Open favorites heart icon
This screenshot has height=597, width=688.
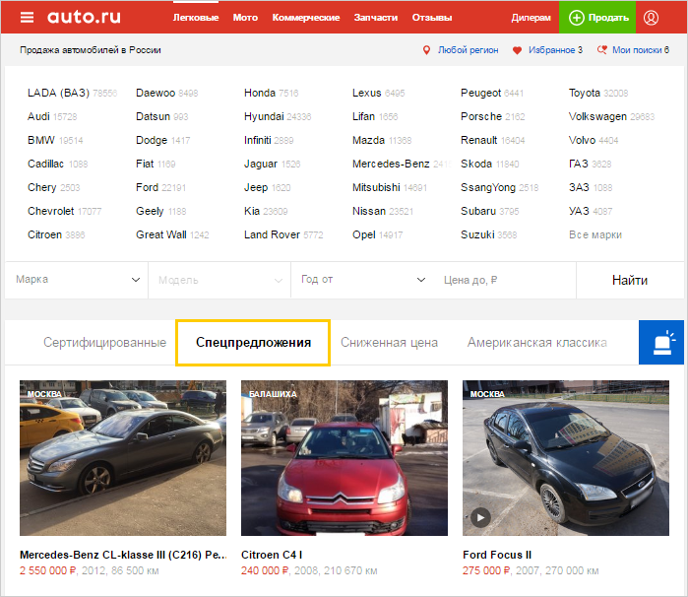[x=517, y=50]
